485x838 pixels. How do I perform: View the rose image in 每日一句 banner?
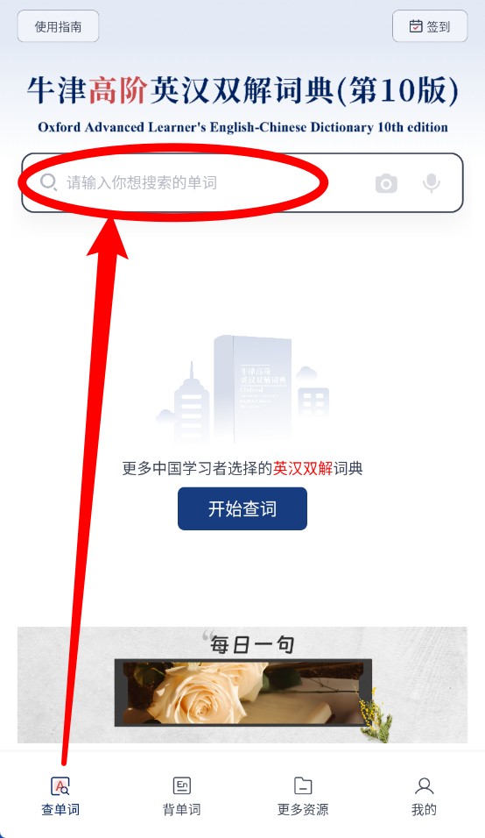pos(242,692)
